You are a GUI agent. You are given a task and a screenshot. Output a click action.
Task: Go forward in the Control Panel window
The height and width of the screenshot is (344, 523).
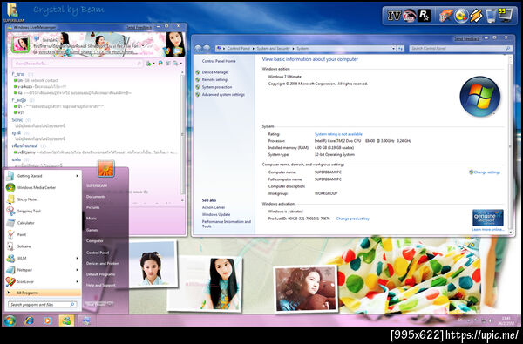[x=207, y=48]
